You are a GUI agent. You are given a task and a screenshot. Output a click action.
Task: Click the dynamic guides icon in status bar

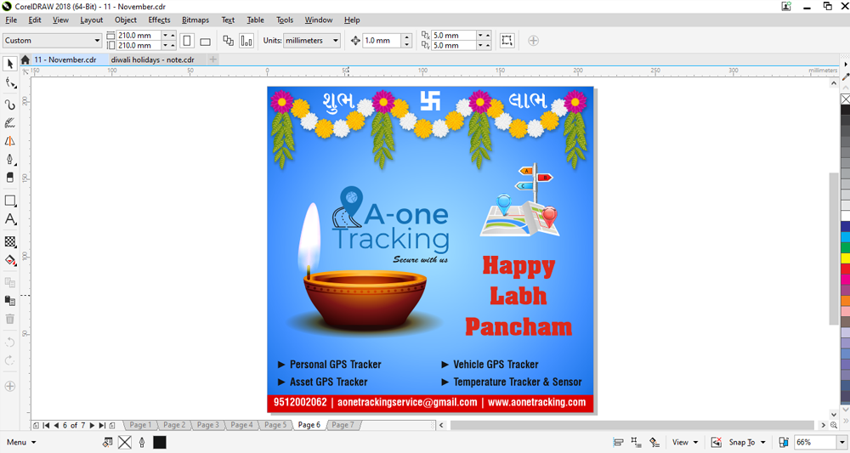[x=637, y=443]
